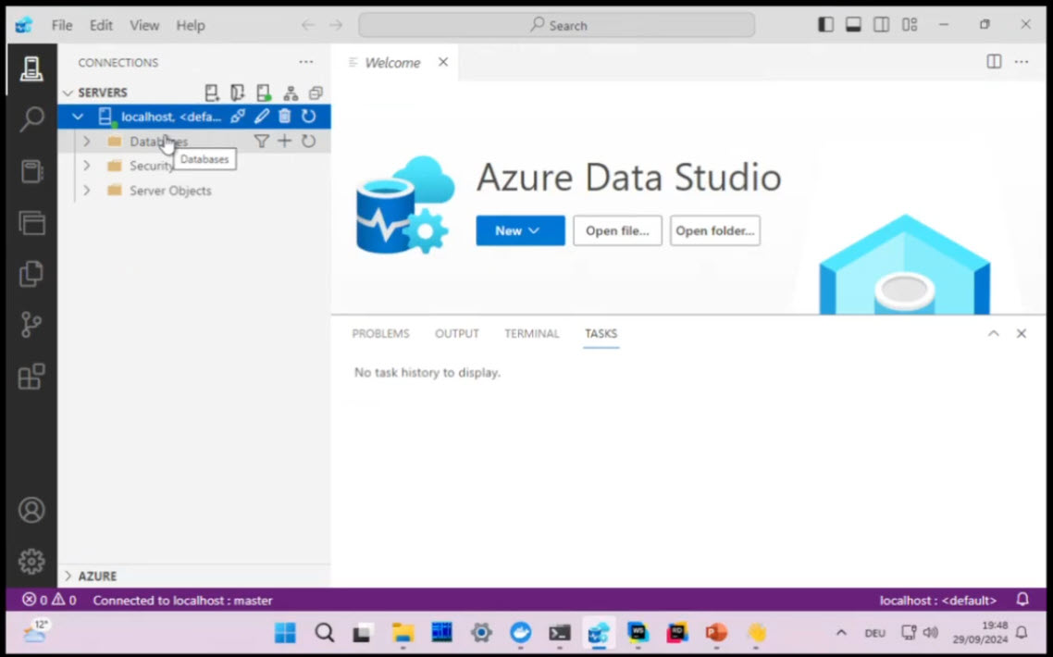
Task: Show active connections icon in Servers header
Action: coord(264,93)
